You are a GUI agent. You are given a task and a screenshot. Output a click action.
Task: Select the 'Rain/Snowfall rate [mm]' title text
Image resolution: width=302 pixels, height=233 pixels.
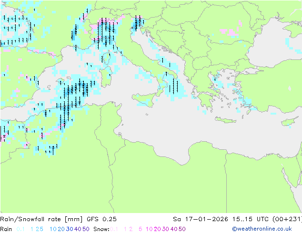click(41, 219)
